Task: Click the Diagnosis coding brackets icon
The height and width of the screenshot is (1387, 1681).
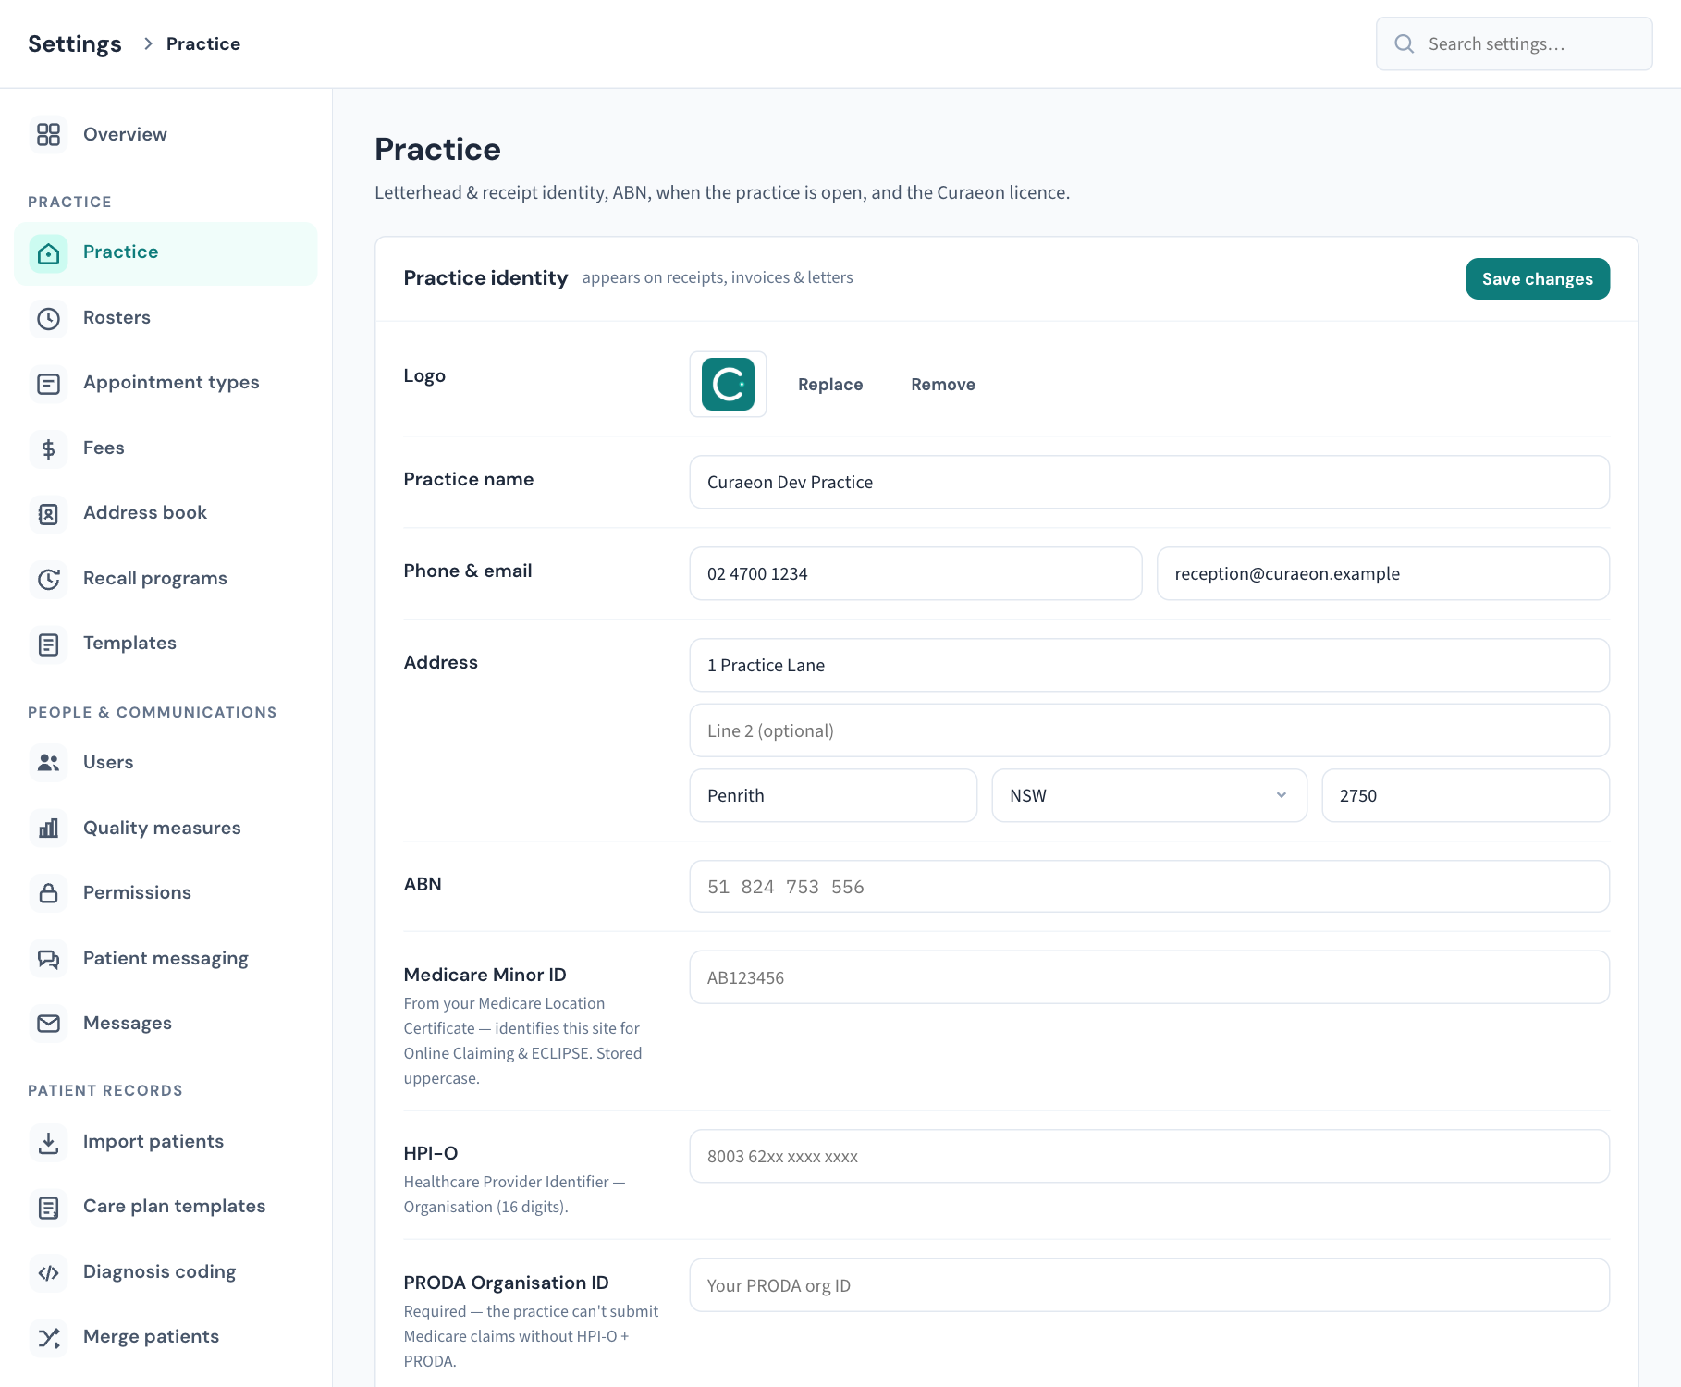Action: point(48,1272)
